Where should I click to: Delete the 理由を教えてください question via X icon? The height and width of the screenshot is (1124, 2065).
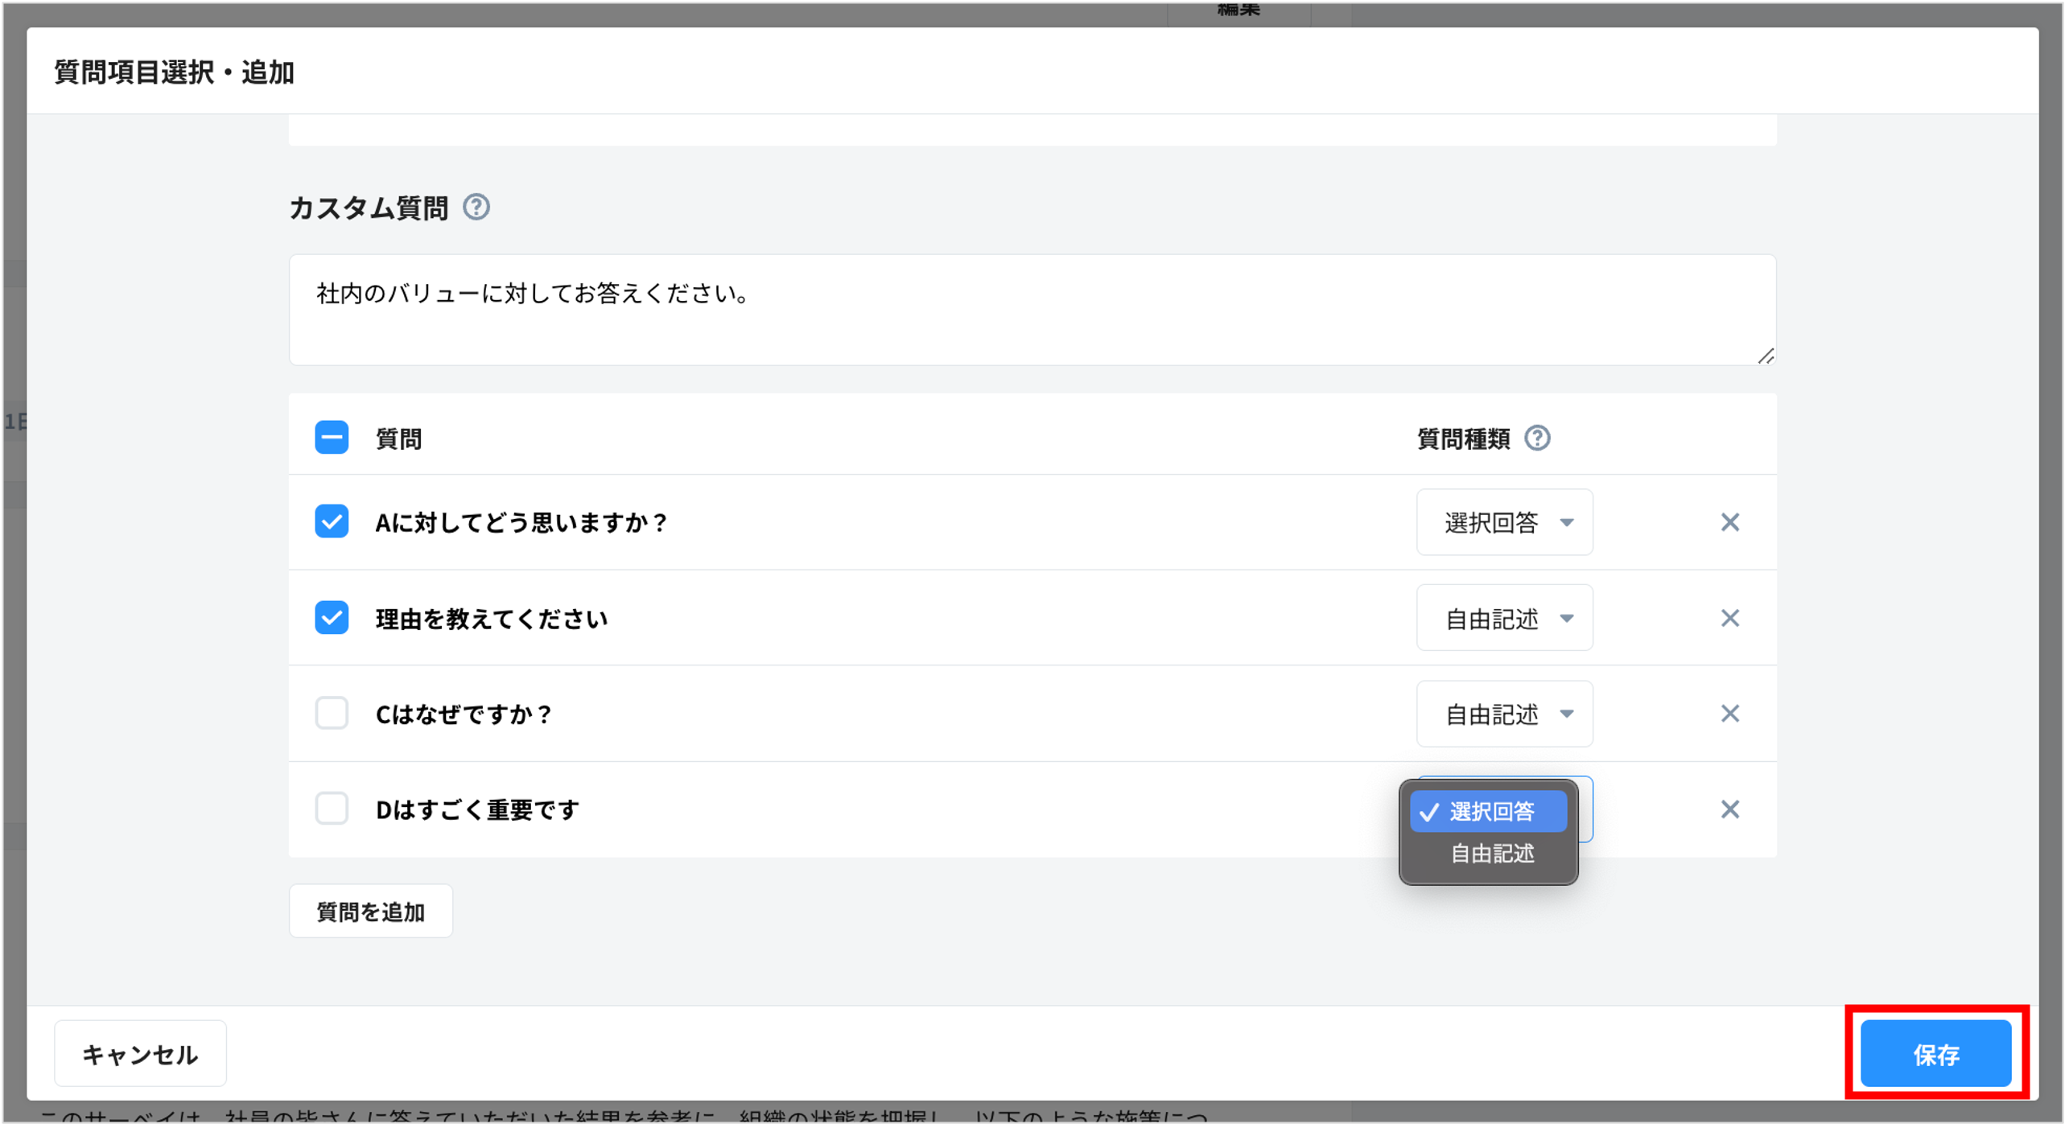click(x=1730, y=618)
